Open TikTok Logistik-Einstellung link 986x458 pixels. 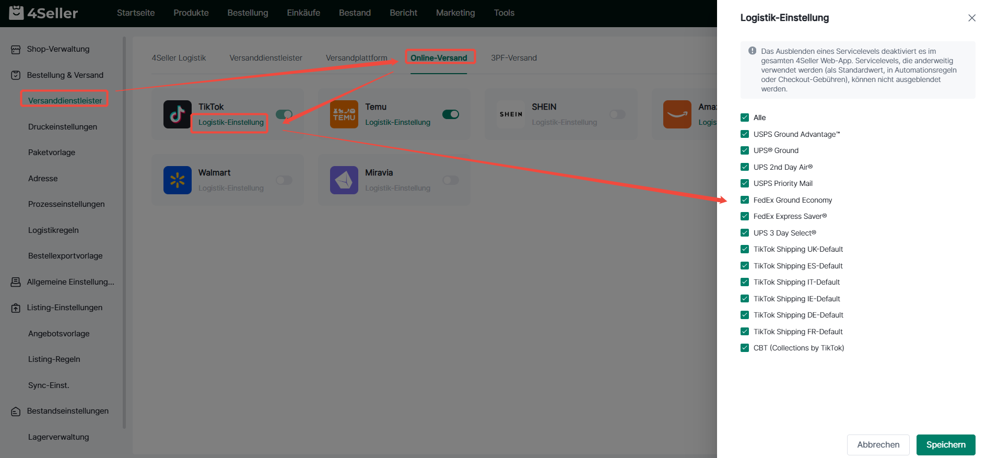(x=231, y=122)
